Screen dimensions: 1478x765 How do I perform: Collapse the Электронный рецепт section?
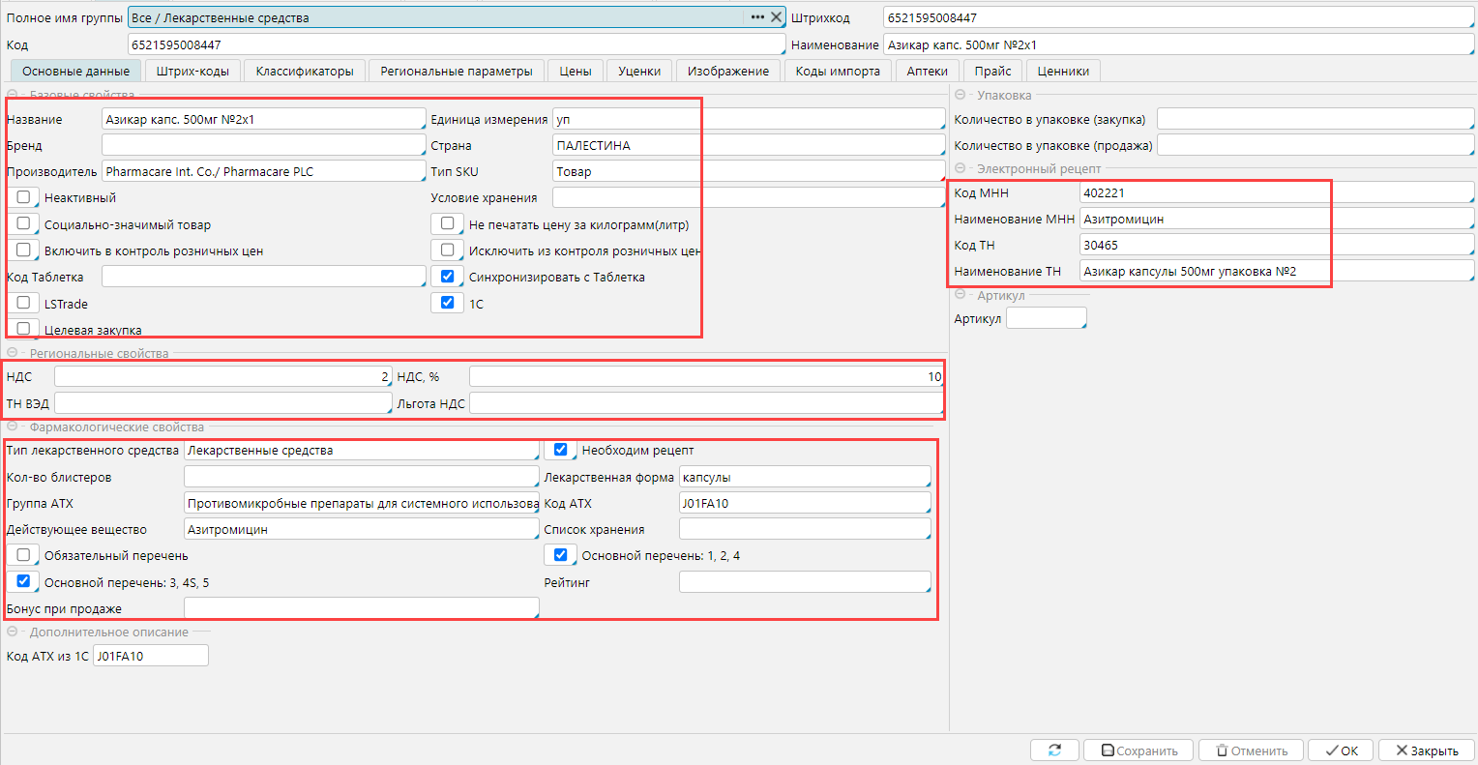961,169
